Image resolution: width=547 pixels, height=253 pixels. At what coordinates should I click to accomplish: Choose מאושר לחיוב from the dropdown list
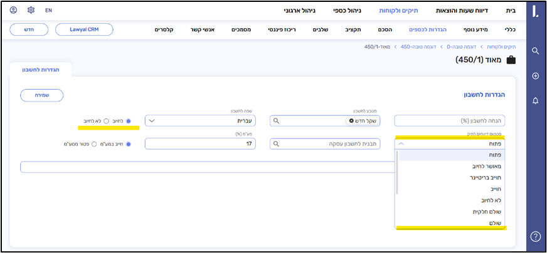point(486,166)
